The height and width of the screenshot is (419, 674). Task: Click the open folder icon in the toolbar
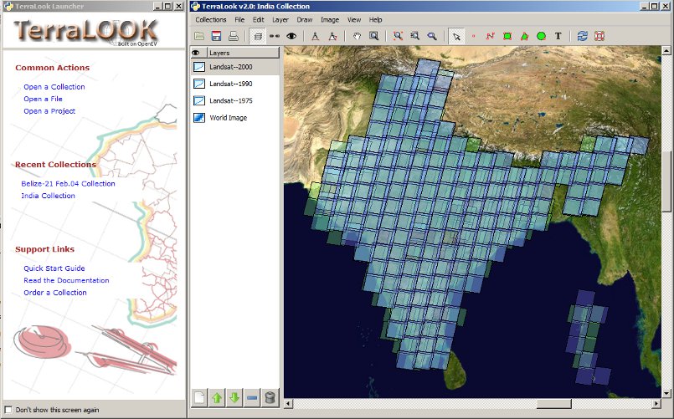click(199, 36)
